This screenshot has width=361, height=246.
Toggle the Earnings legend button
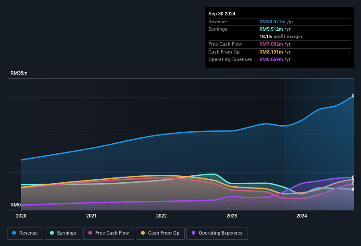click(x=63, y=233)
